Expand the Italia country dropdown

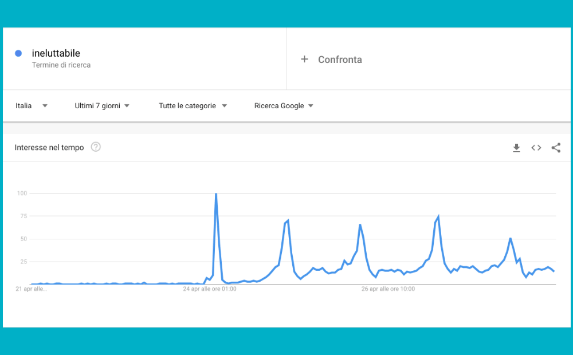click(32, 105)
